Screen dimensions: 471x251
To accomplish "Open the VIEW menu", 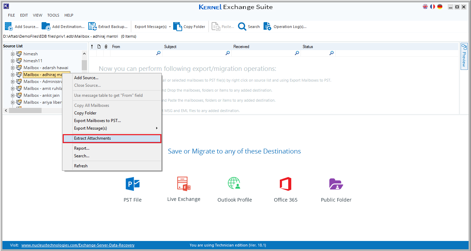I will 37,15.
